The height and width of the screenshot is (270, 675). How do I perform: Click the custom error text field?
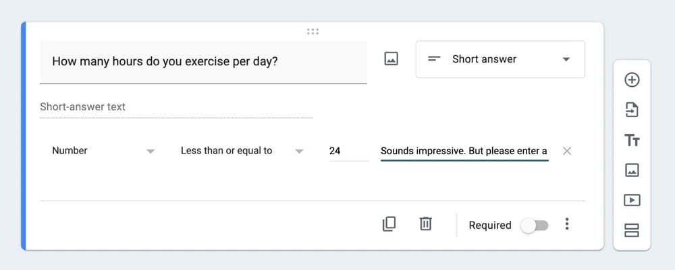(464, 151)
